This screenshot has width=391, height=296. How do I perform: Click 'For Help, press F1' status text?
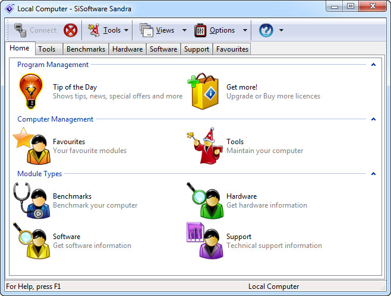(x=33, y=287)
